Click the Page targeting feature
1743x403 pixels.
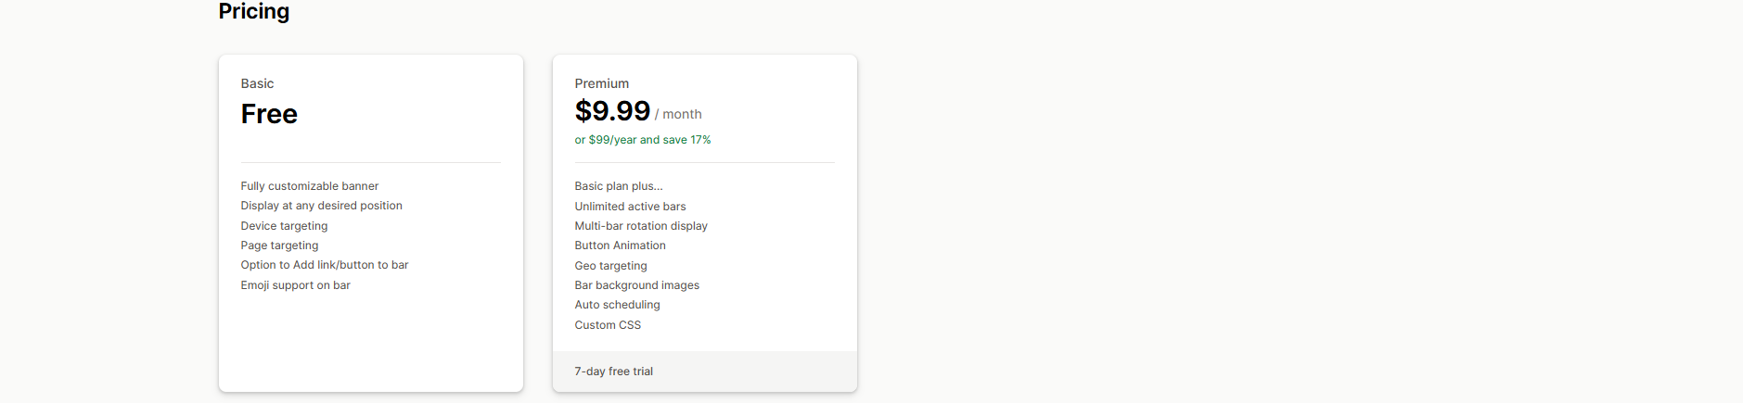[x=279, y=246]
